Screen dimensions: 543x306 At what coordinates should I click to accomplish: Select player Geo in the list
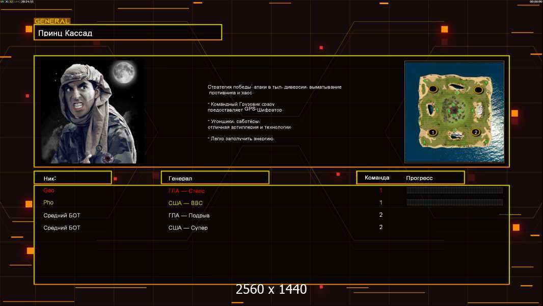point(49,190)
